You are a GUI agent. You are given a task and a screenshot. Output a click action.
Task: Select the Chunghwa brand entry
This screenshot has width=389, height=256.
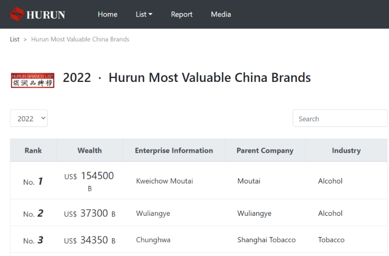point(153,240)
